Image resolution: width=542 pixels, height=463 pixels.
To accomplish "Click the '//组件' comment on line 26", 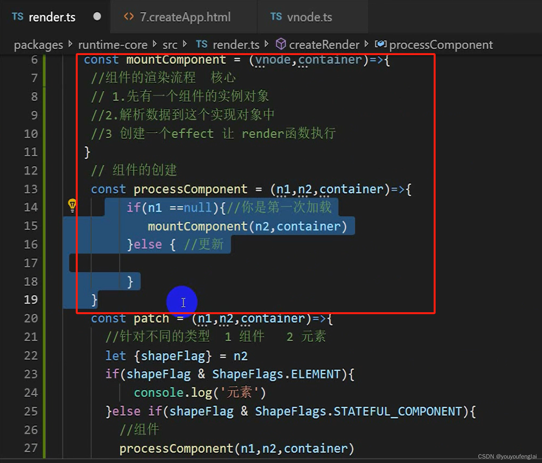I will 139,429.
